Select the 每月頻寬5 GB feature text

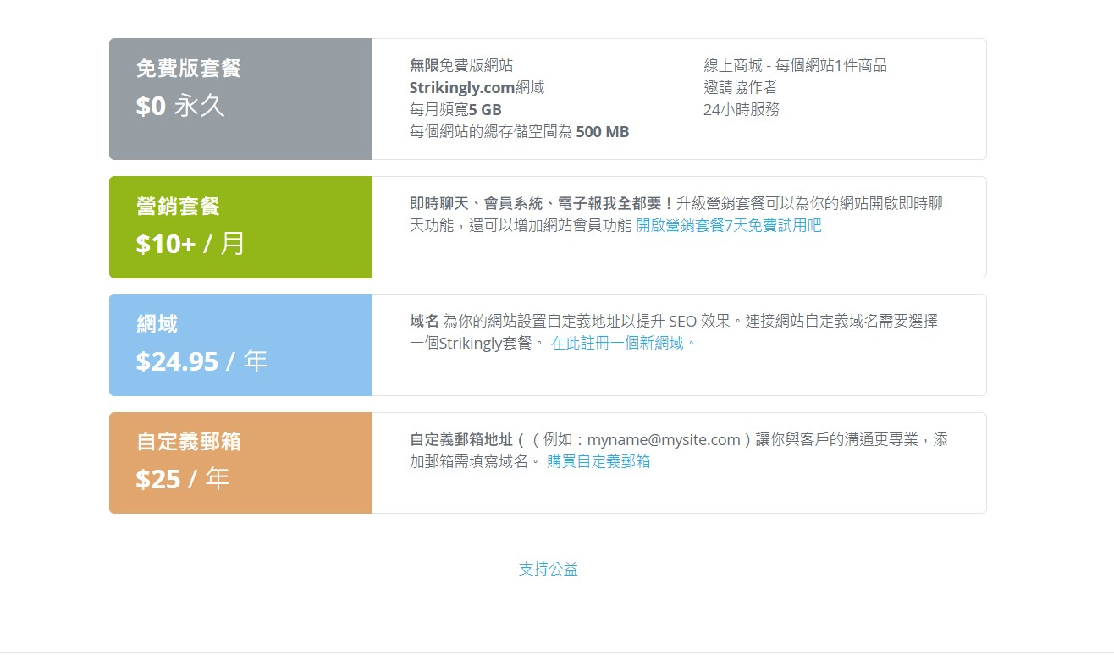coord(455,109)
